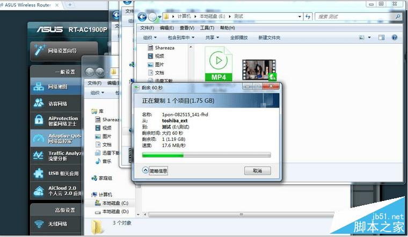Open 文件(F) menu in back Explorer window
This screenshot has height=237, width=408.
[94, 83]
